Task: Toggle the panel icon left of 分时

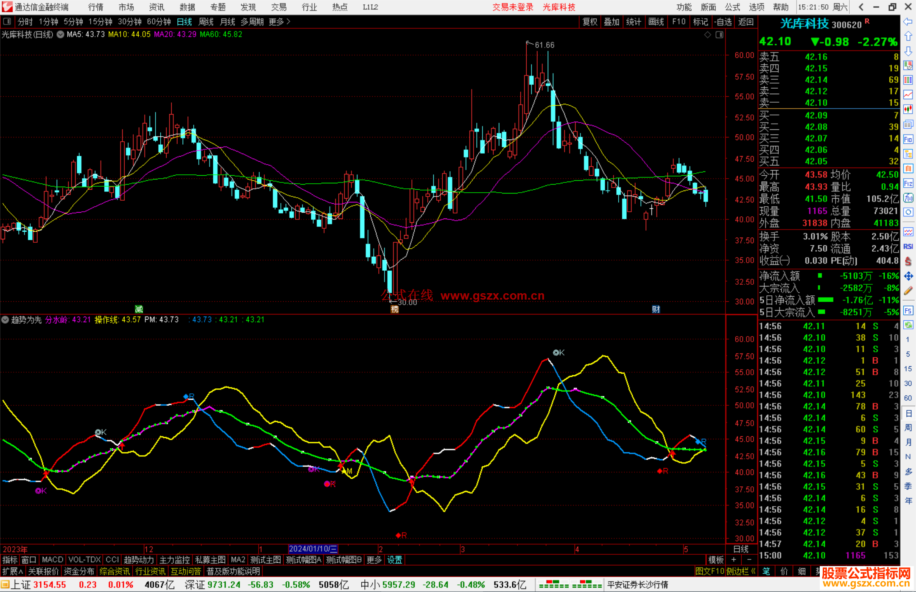Action: [x=7, y=21]
